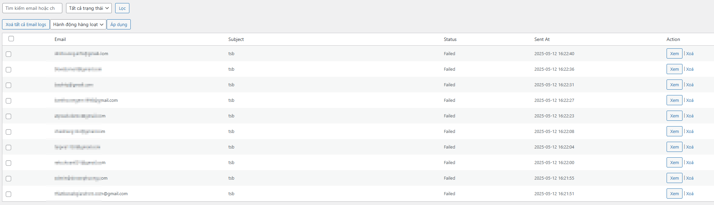Image resolution: width=714 pixels, height=205 pixels.
Task: Open the 'Tất cả trạng thái' status dropdown
Action: point(89,8)
